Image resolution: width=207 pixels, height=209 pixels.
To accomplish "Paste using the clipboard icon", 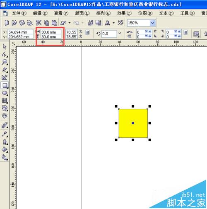I will [54, 23].
